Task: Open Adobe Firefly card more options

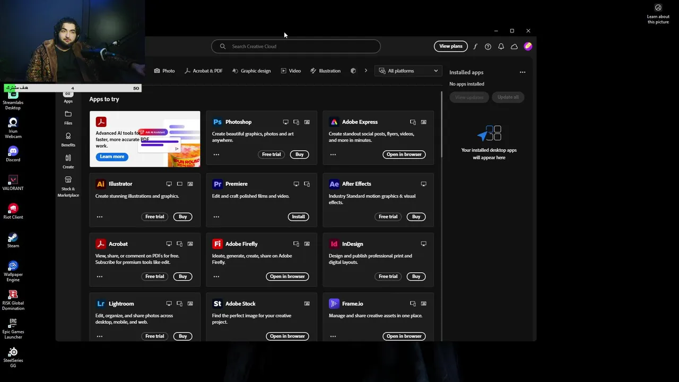Action: [216, 276]
